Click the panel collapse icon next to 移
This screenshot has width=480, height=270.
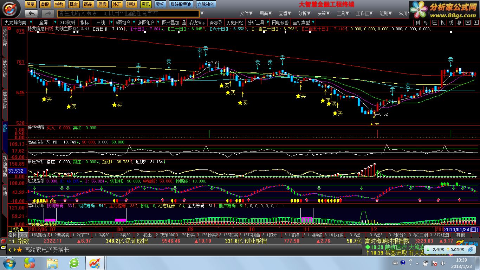[468, 22]
